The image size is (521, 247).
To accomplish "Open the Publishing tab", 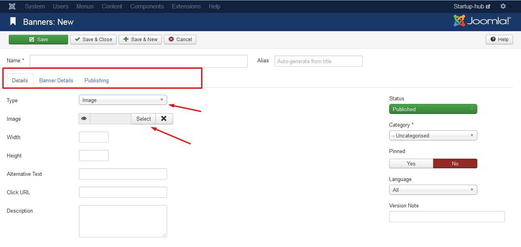I will tap(96, 80).
